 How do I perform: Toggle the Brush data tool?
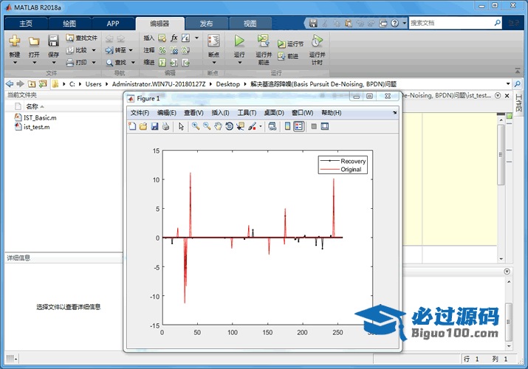tap(252, 126)
